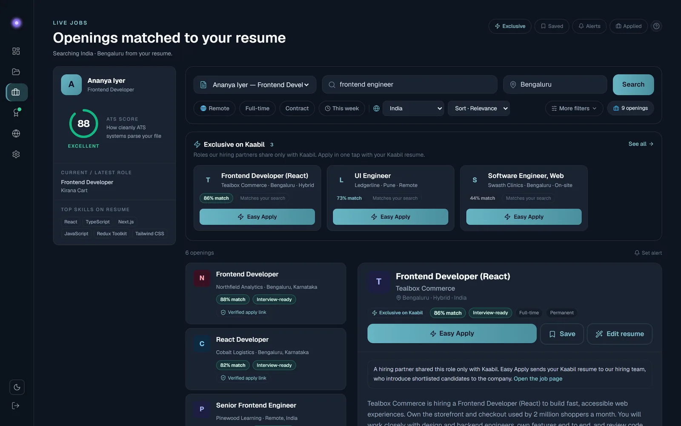Click the Bengaluru location field
The width and height of the screenshot is (681, 426).
coord(555,85)
